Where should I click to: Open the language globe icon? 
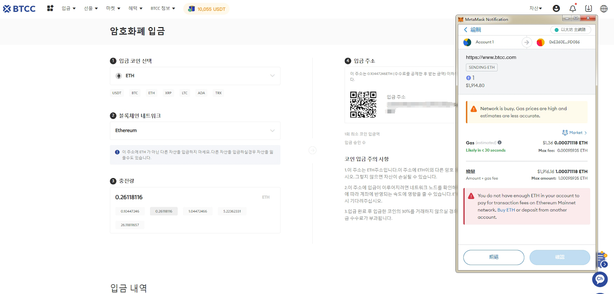pyautogui.click(x=604, y=8)
